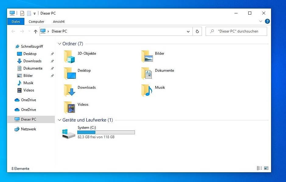Select the Dokumente folder icon in the Ordner group
Image resolution: width=286 pixels, height=182 pixels.
click(x=147, y=74)
